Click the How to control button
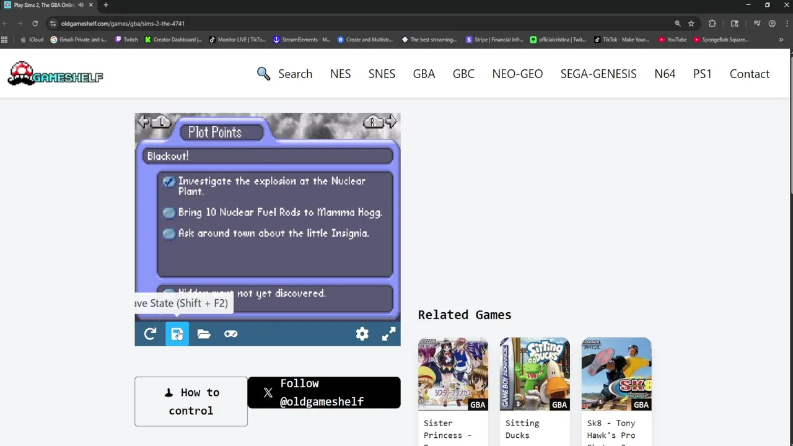The image size is (793, 446). coord(191,401)
